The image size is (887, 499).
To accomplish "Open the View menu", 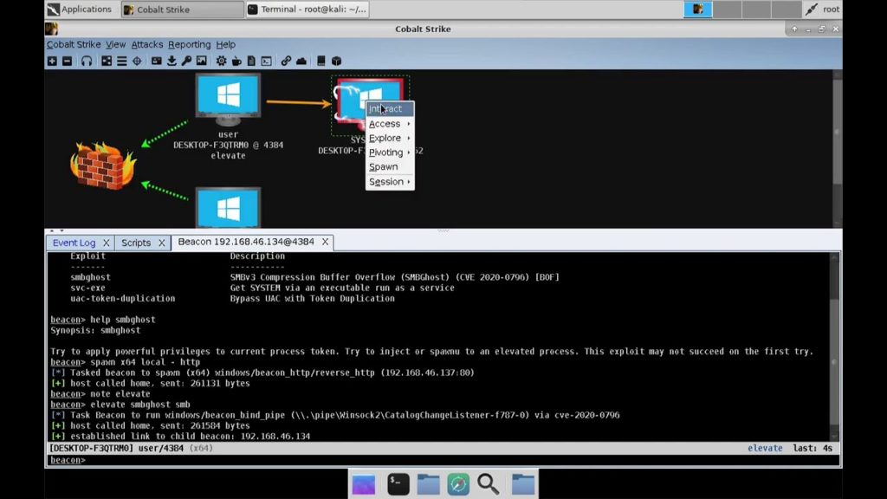I will 115,44.
